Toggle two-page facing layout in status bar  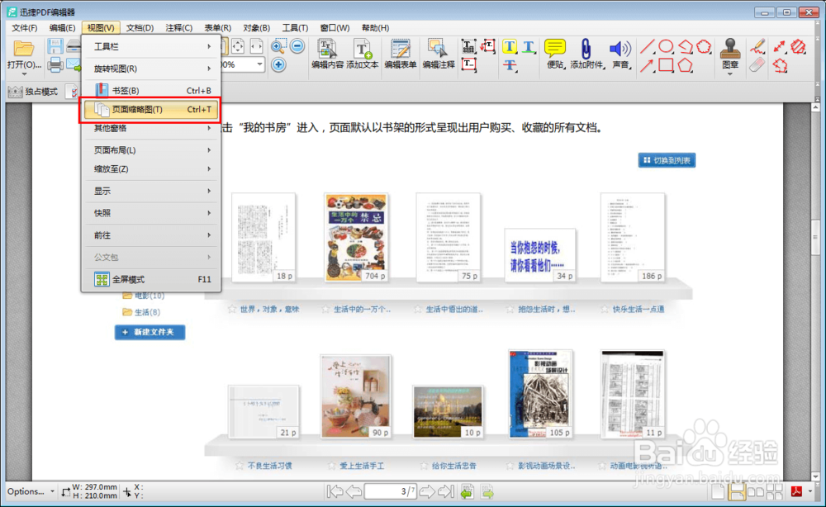(756, 492)
